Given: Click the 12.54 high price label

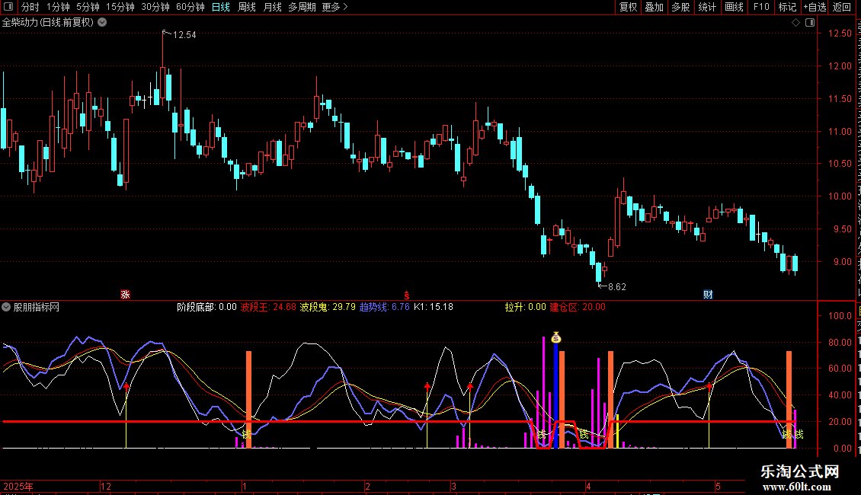Looking at the screenshot, I should 184,34.
